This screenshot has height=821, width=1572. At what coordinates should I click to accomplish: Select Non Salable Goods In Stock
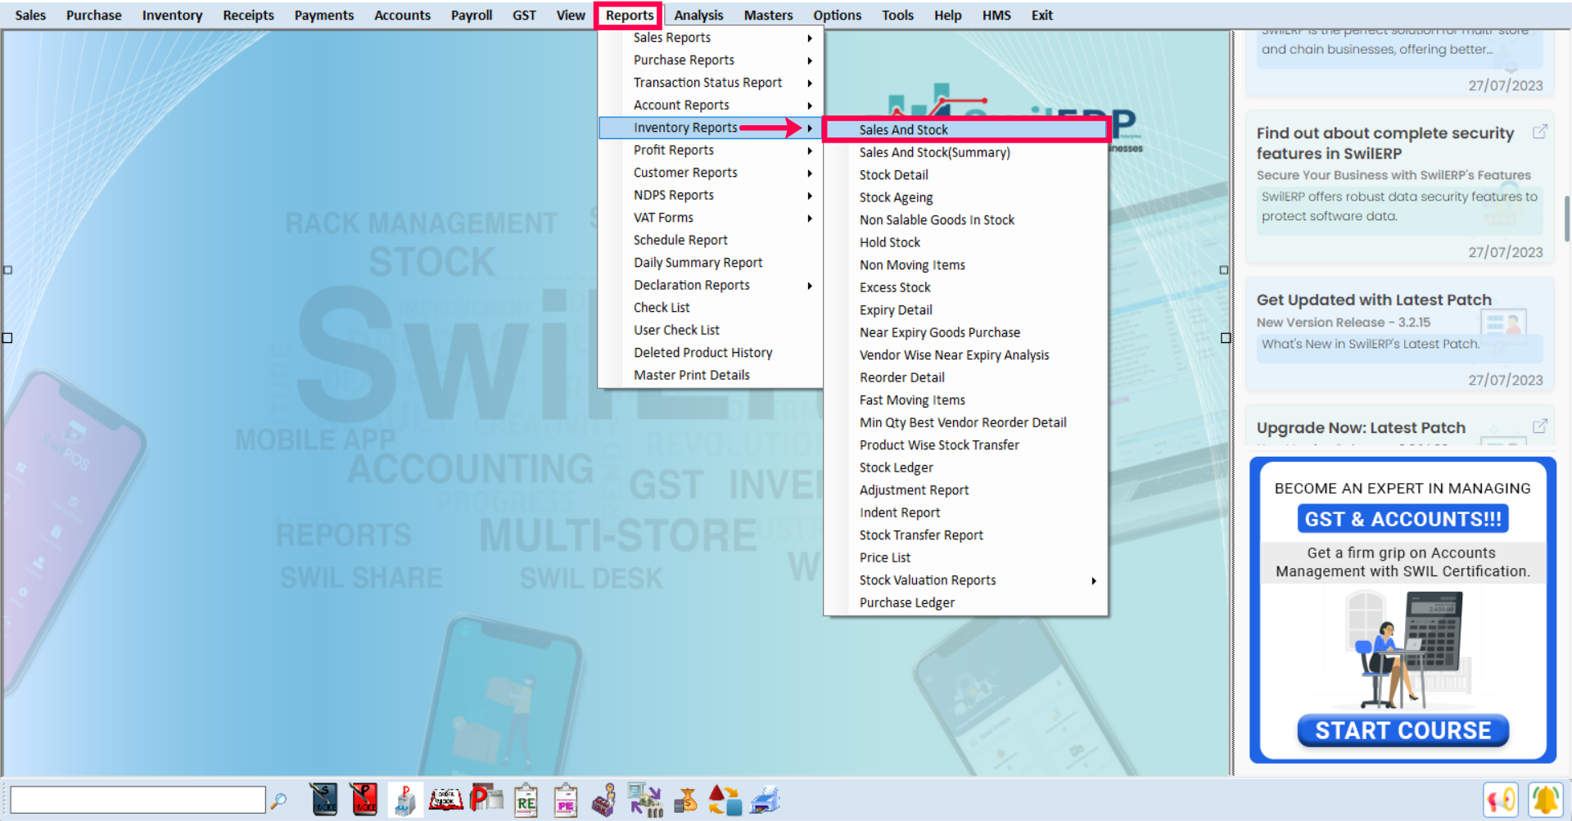[966, 220]
